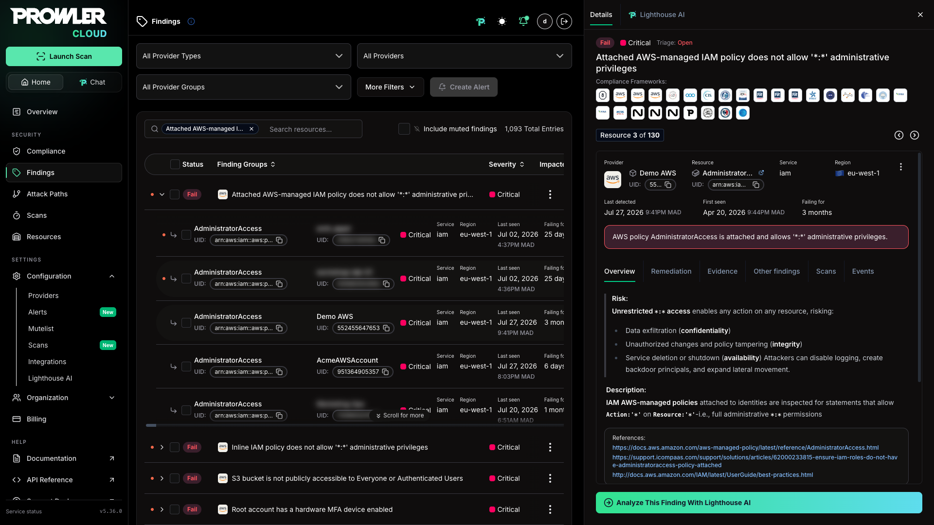Click Create Alert button
This screenshot has height=525, width=934.
click(464, 87)
